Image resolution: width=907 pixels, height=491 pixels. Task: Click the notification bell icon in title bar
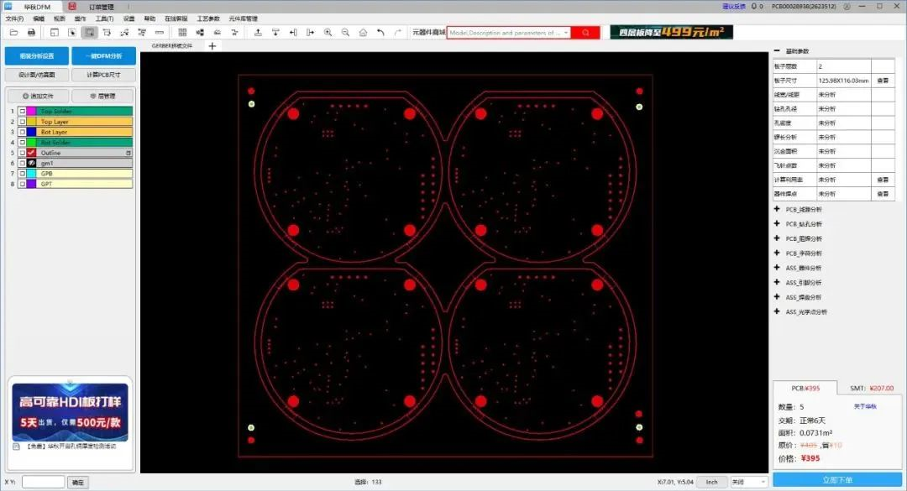(x=753, y=7)
